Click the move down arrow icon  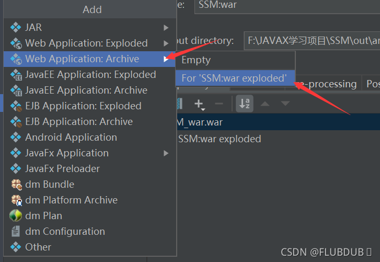285,104
